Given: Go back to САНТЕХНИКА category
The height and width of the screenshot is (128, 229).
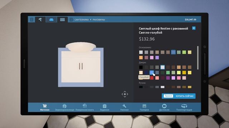Looking at the screenshot, I should pyautogui.click(x=82, y=20).
